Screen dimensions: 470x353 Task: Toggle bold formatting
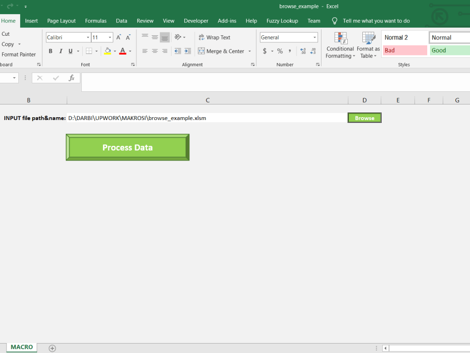50,51
